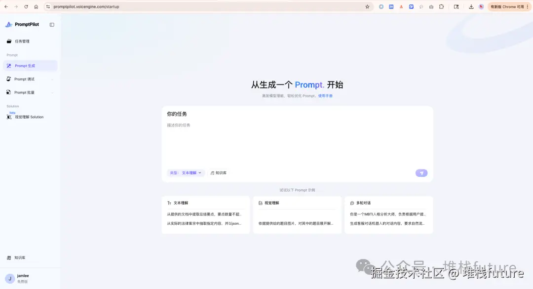Click the 文本理解 example card icon
The height and width of the screenshot is (289, 533).
[x=169, y=203]
